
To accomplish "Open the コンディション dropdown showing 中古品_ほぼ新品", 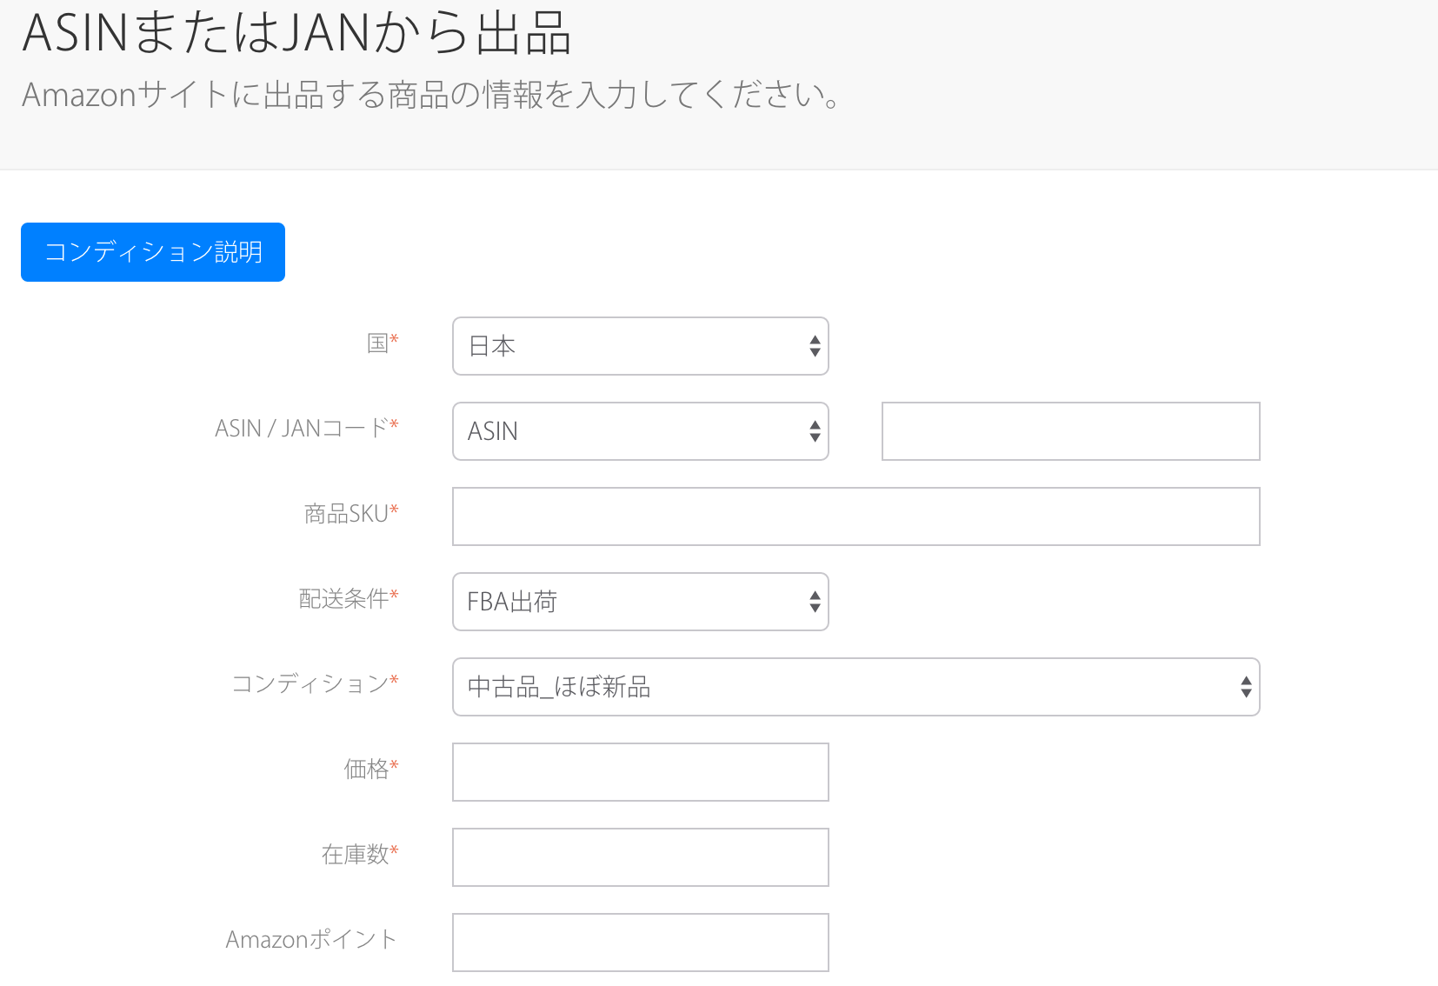I will click(x=855, y=687).
